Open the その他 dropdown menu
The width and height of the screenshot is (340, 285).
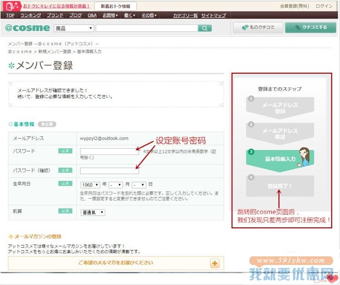point(149,15)
